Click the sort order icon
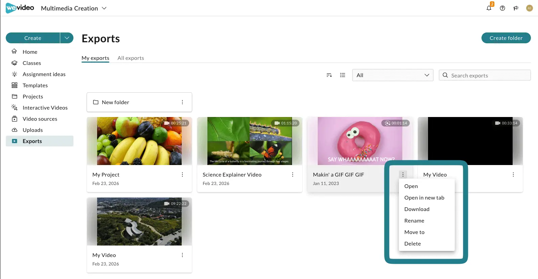Image resolution: width=538 pixels, height=279 pixels. (x=329, y=75)
